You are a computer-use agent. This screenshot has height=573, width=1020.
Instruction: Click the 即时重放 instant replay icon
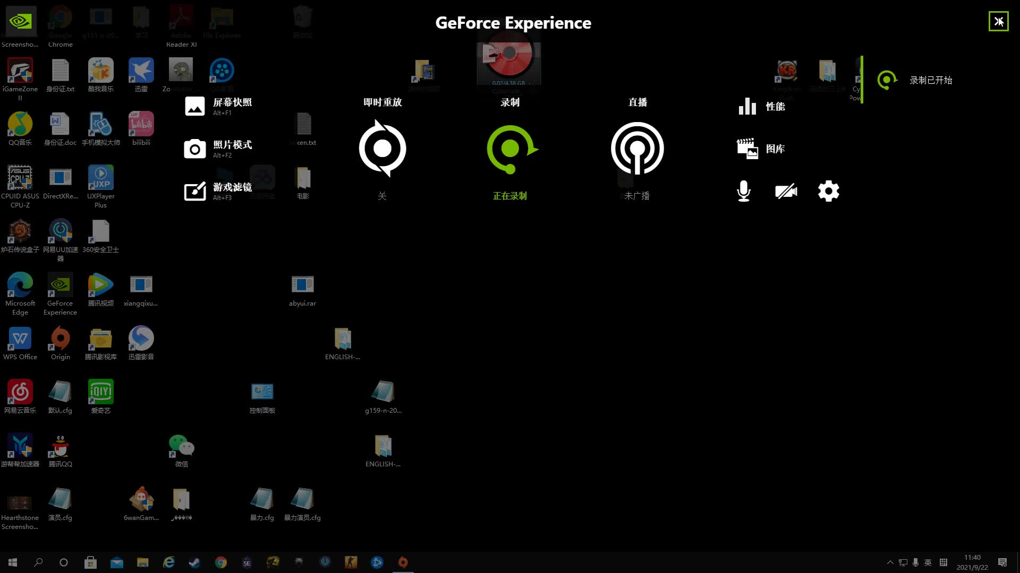coord(382,149)
